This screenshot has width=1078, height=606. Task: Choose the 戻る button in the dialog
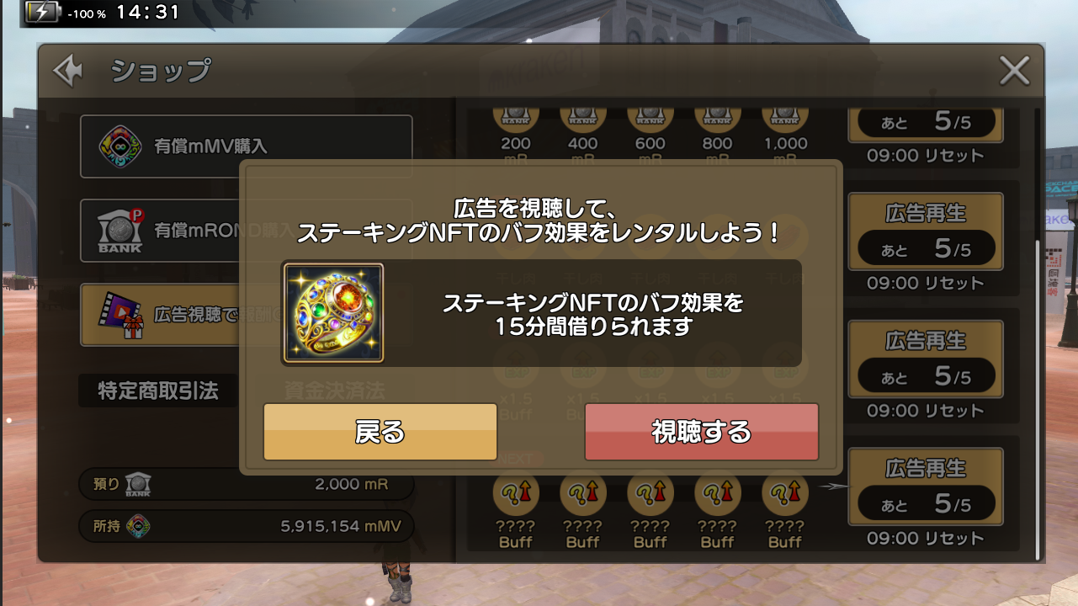(x=380, y=432)
